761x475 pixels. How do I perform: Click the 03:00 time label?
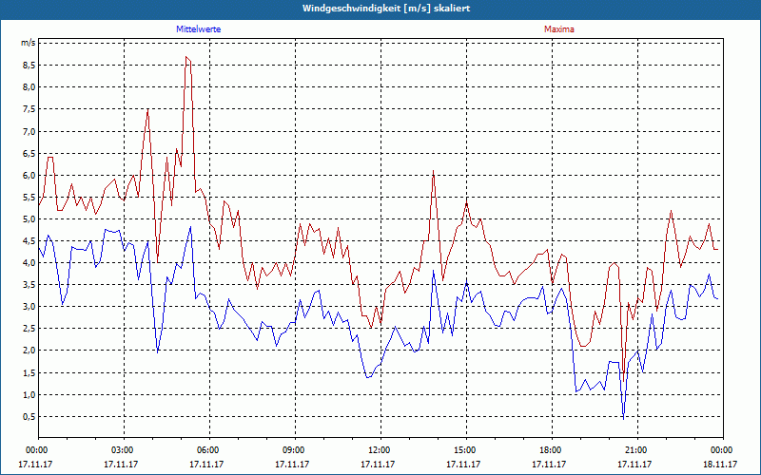pyautogui.click(x=124, y=450)
